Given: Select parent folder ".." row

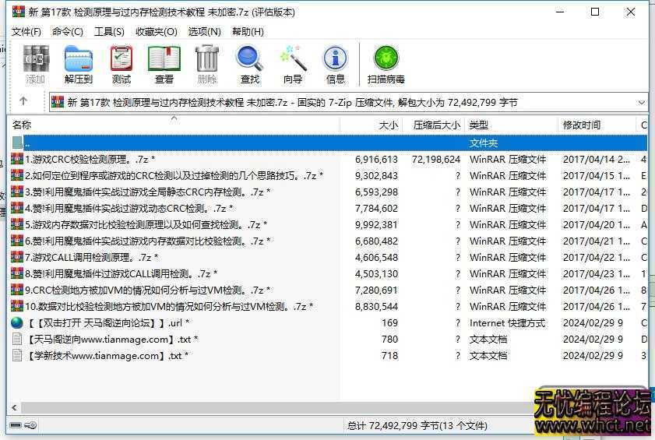Looking at the screenshot, I should (28, 143).
